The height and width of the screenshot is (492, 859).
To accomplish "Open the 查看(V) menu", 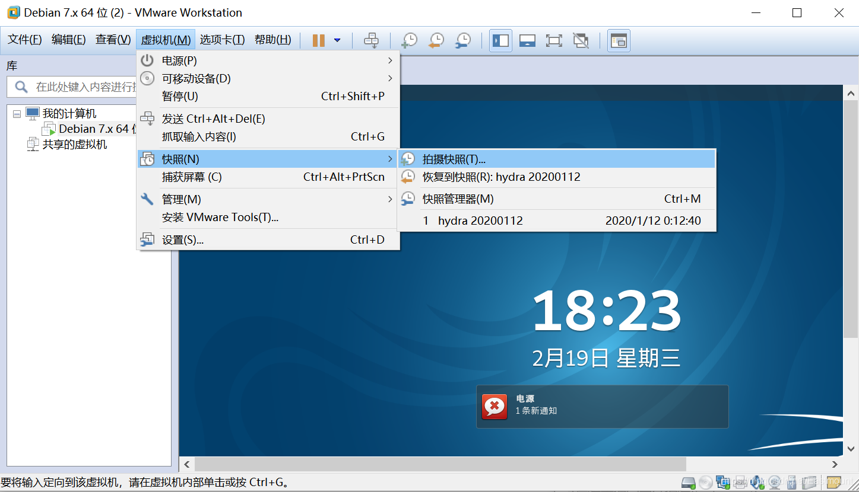I will pos(113,40).
